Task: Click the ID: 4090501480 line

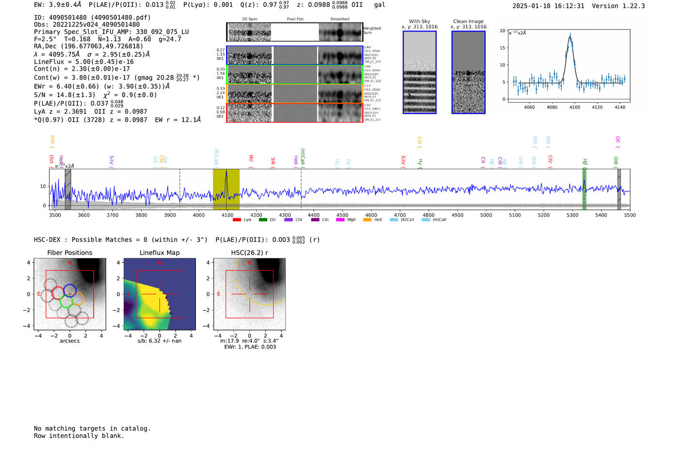Action: point(92,17)
